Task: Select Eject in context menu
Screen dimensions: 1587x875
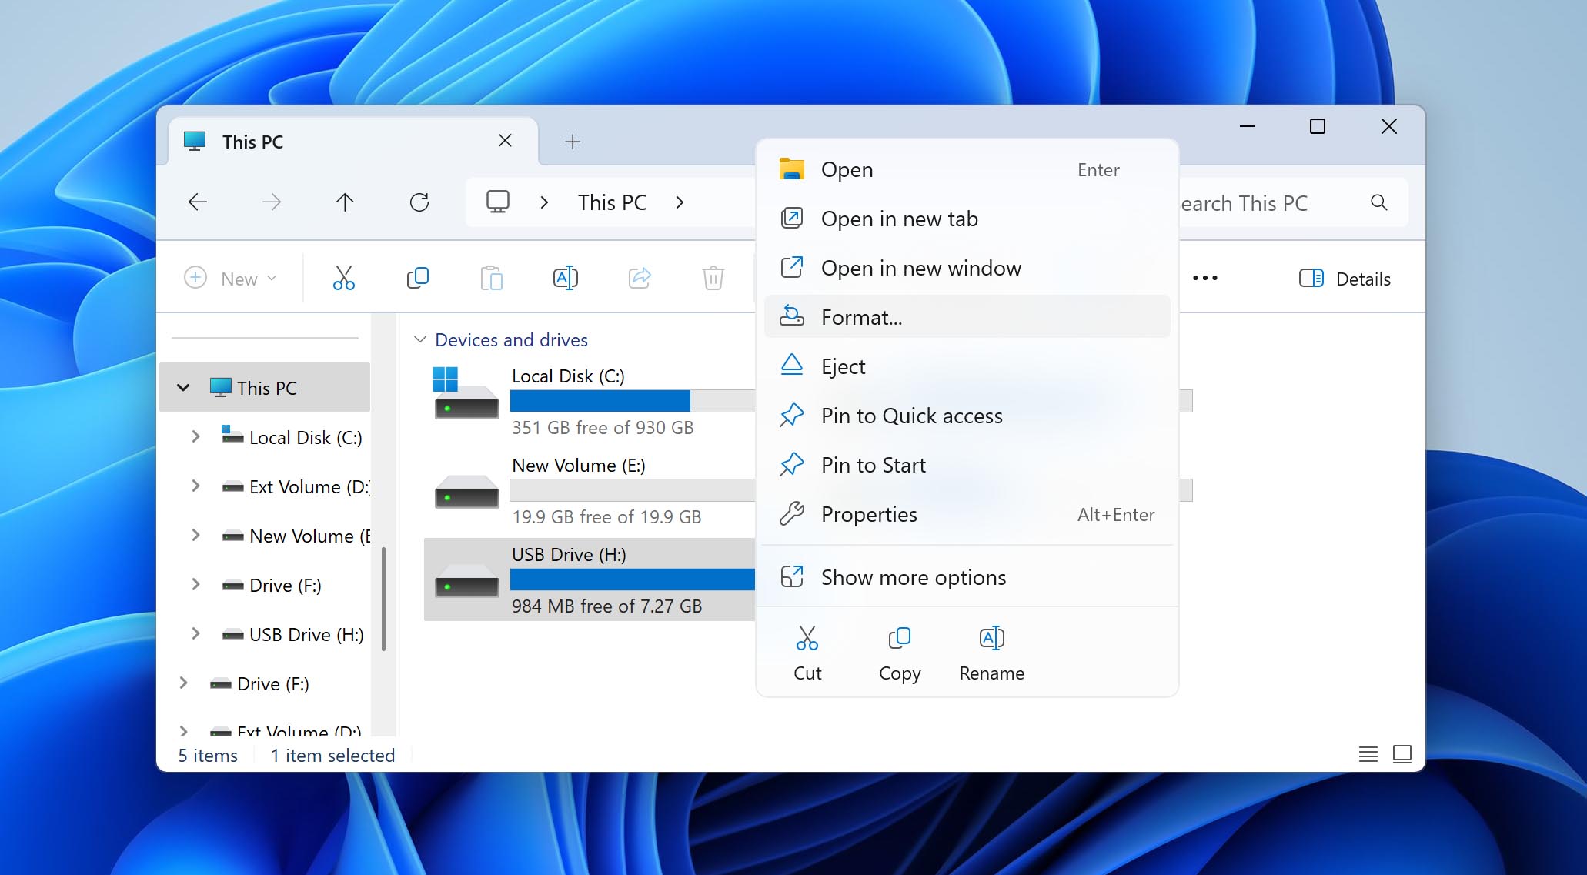Action: [x=967, y=366]
